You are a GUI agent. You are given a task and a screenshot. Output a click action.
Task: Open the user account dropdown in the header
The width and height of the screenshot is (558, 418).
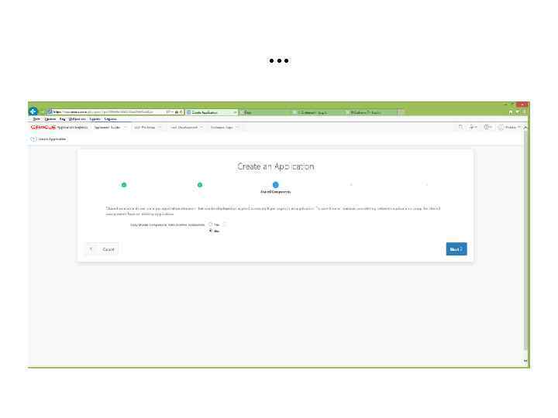click(x=510, y=127)
